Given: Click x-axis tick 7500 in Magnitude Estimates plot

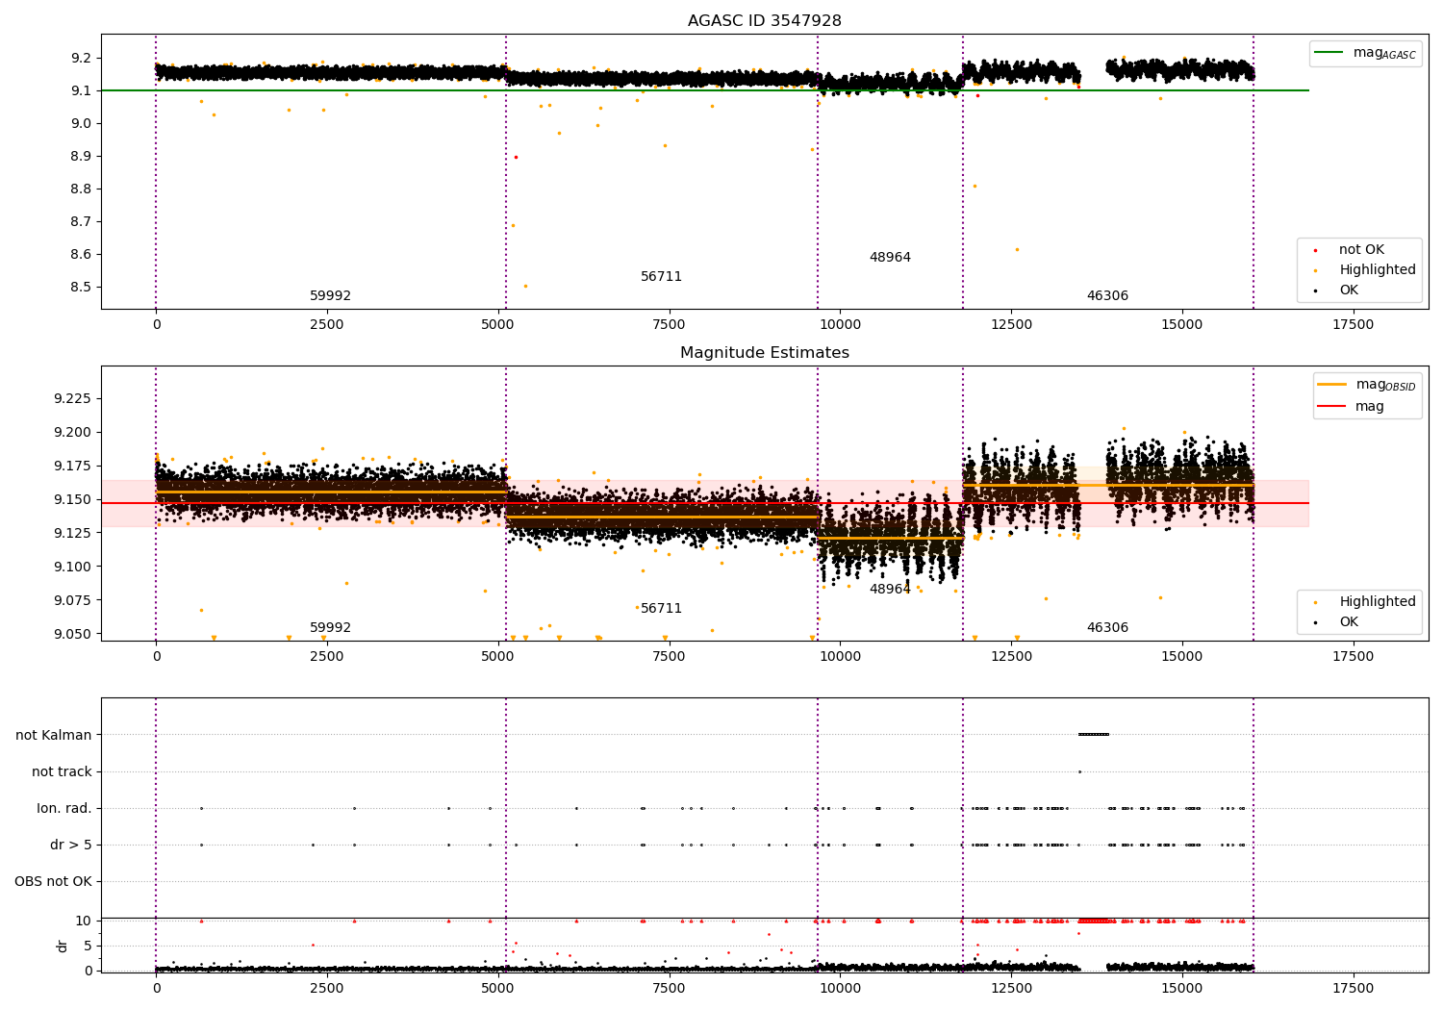Looking at the screenshot, I should tap(669, 657).
